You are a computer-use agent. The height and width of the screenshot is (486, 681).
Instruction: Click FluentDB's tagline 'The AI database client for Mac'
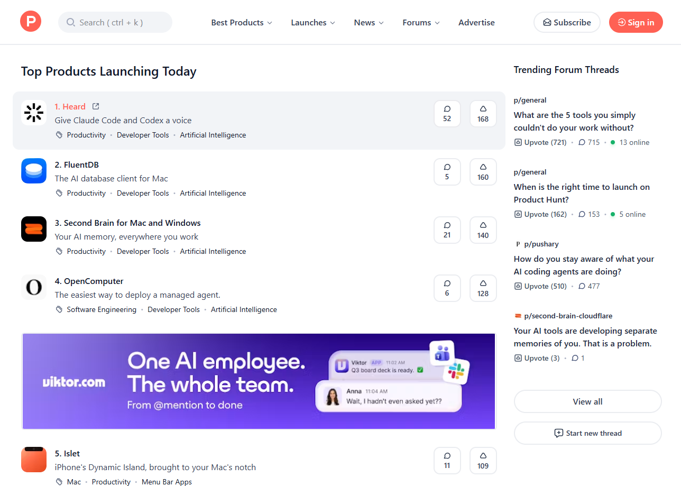112,178
